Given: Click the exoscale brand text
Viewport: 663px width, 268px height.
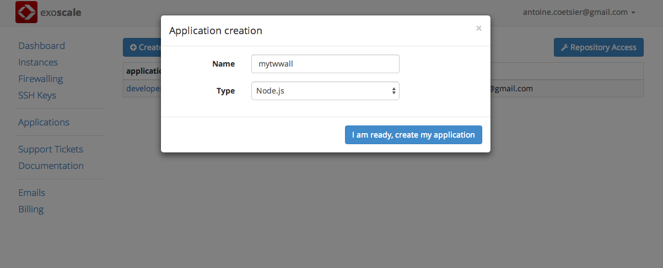Looking at the screenshot, I should pos(61,12).
